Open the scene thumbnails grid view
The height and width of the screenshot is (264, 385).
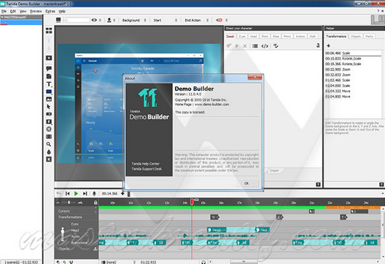[49, 31]
